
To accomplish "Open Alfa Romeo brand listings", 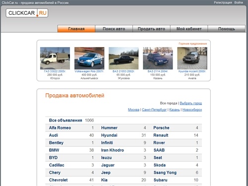I will (x=60, y=128).
